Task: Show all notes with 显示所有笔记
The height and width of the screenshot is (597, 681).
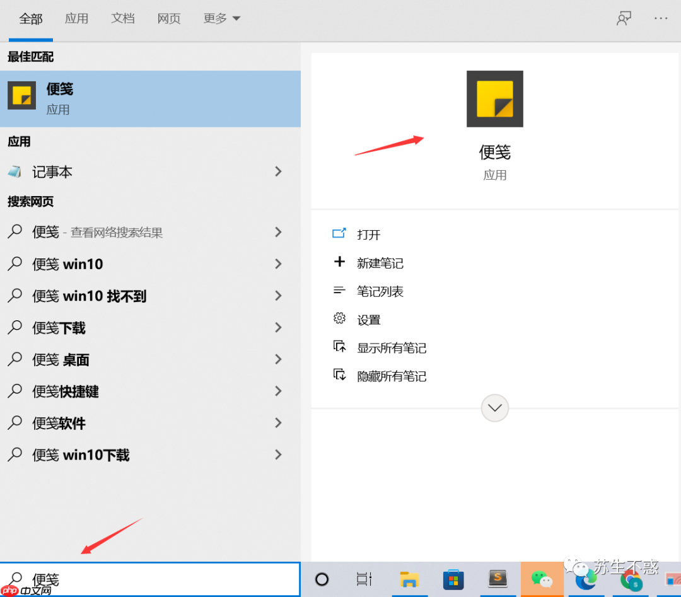Action: [x=390, y=347]
